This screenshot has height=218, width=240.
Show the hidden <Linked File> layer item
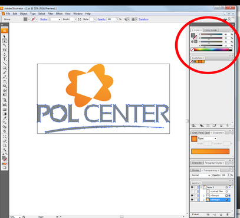(x=192, y=191)
